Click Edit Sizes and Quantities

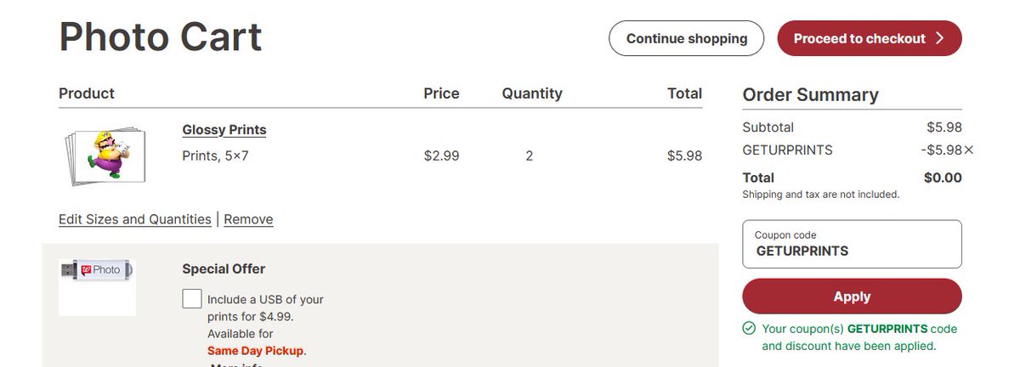pos(135,219)
